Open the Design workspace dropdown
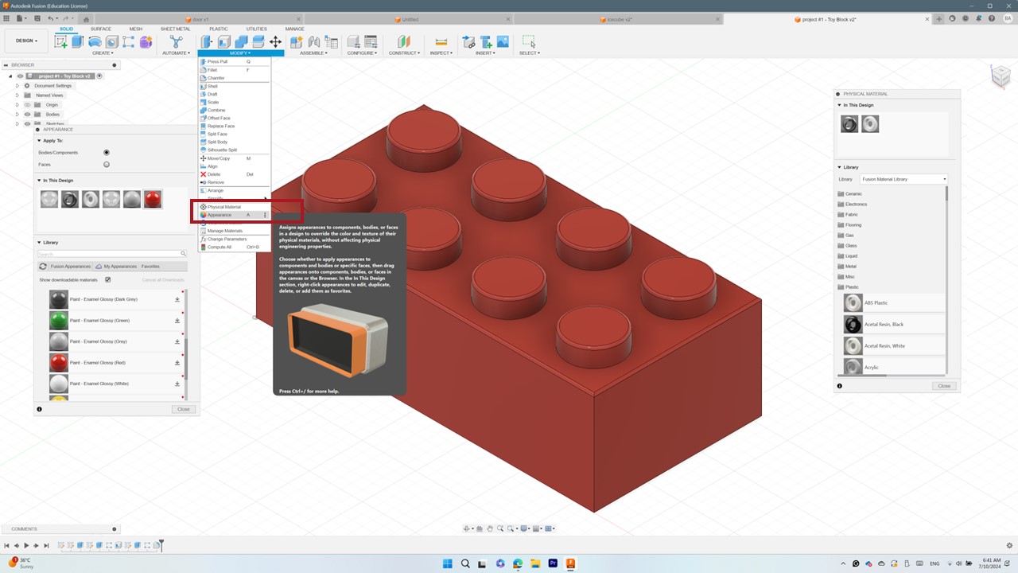 coord(26,41)
